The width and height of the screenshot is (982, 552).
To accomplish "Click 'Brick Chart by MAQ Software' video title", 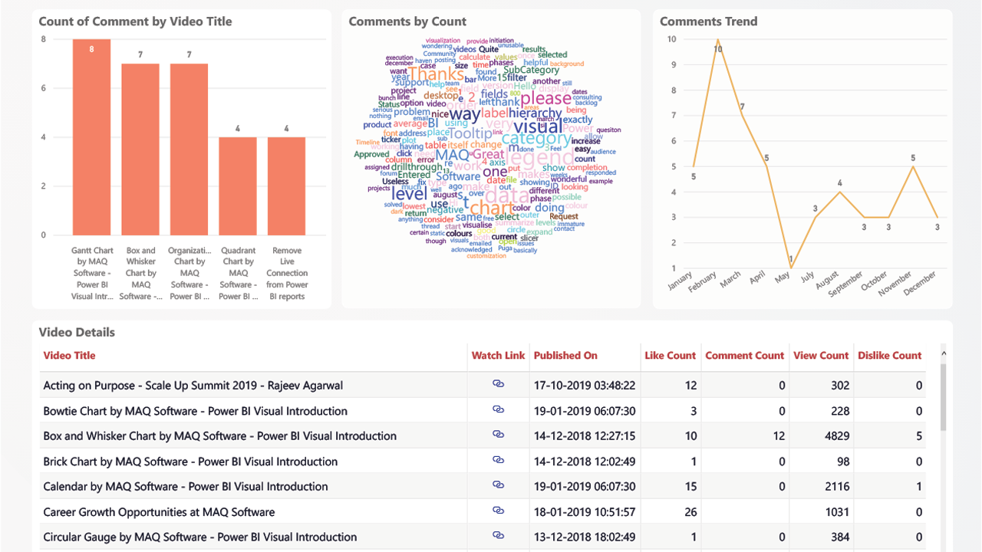I will pos(190,462).
